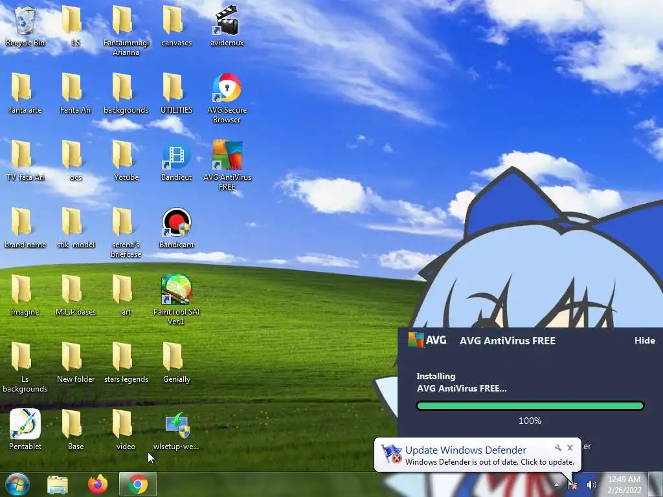Select the brand name folder
The width and height of the screenshot is (663, 497).
[x=25, y=228]
